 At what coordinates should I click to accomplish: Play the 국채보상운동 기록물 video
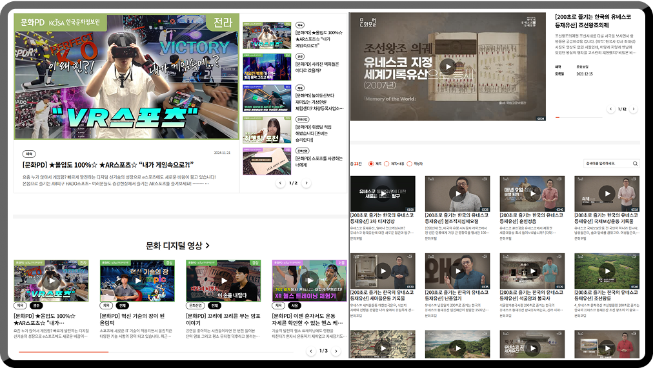607,193
